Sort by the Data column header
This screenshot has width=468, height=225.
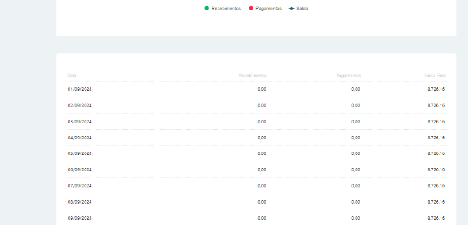tap(72, 75)
